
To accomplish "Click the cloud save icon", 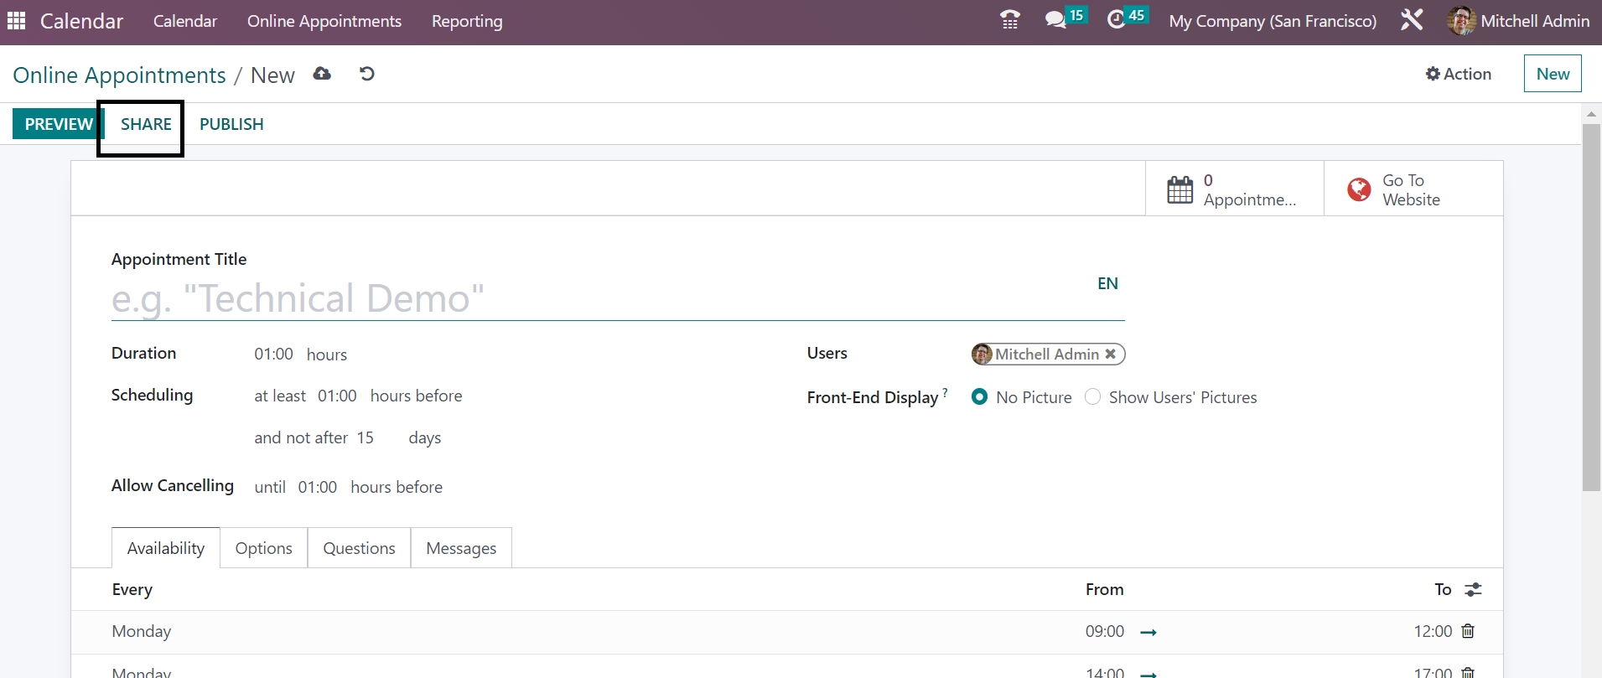I will (322, 74).
